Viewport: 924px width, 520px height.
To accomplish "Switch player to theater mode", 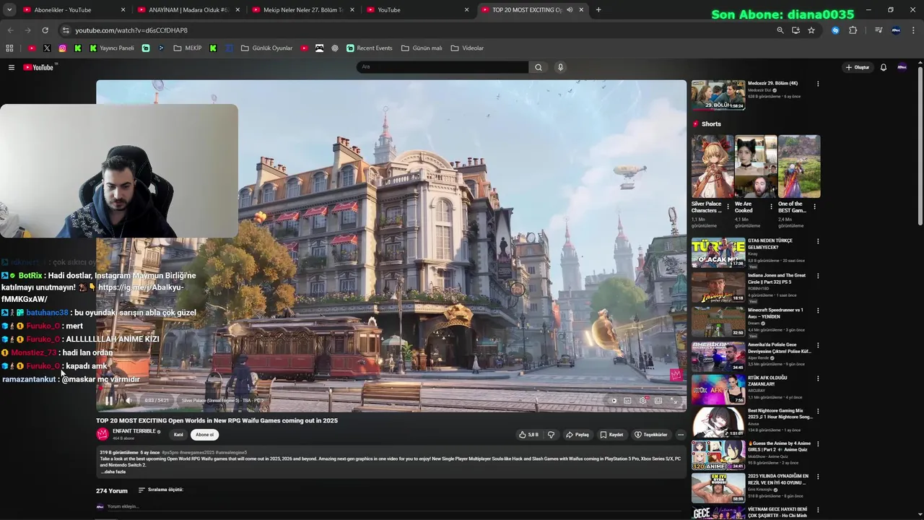I will pos(658,400).
